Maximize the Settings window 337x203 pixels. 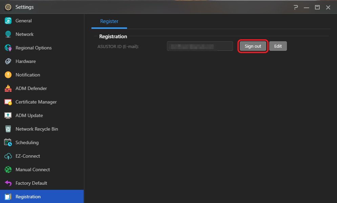pyautogui.click(x=317, y=7)
